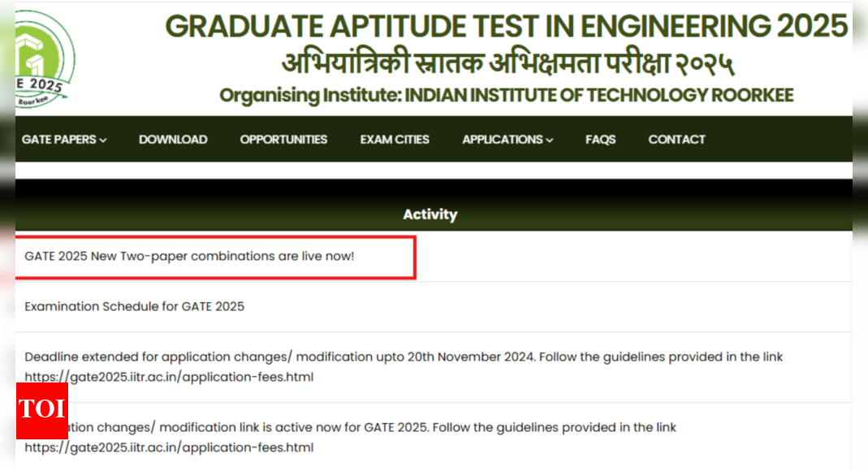Open the OPPORTUNITIES menu item
The height and width of the screenshot is (471, 868).
283,139
